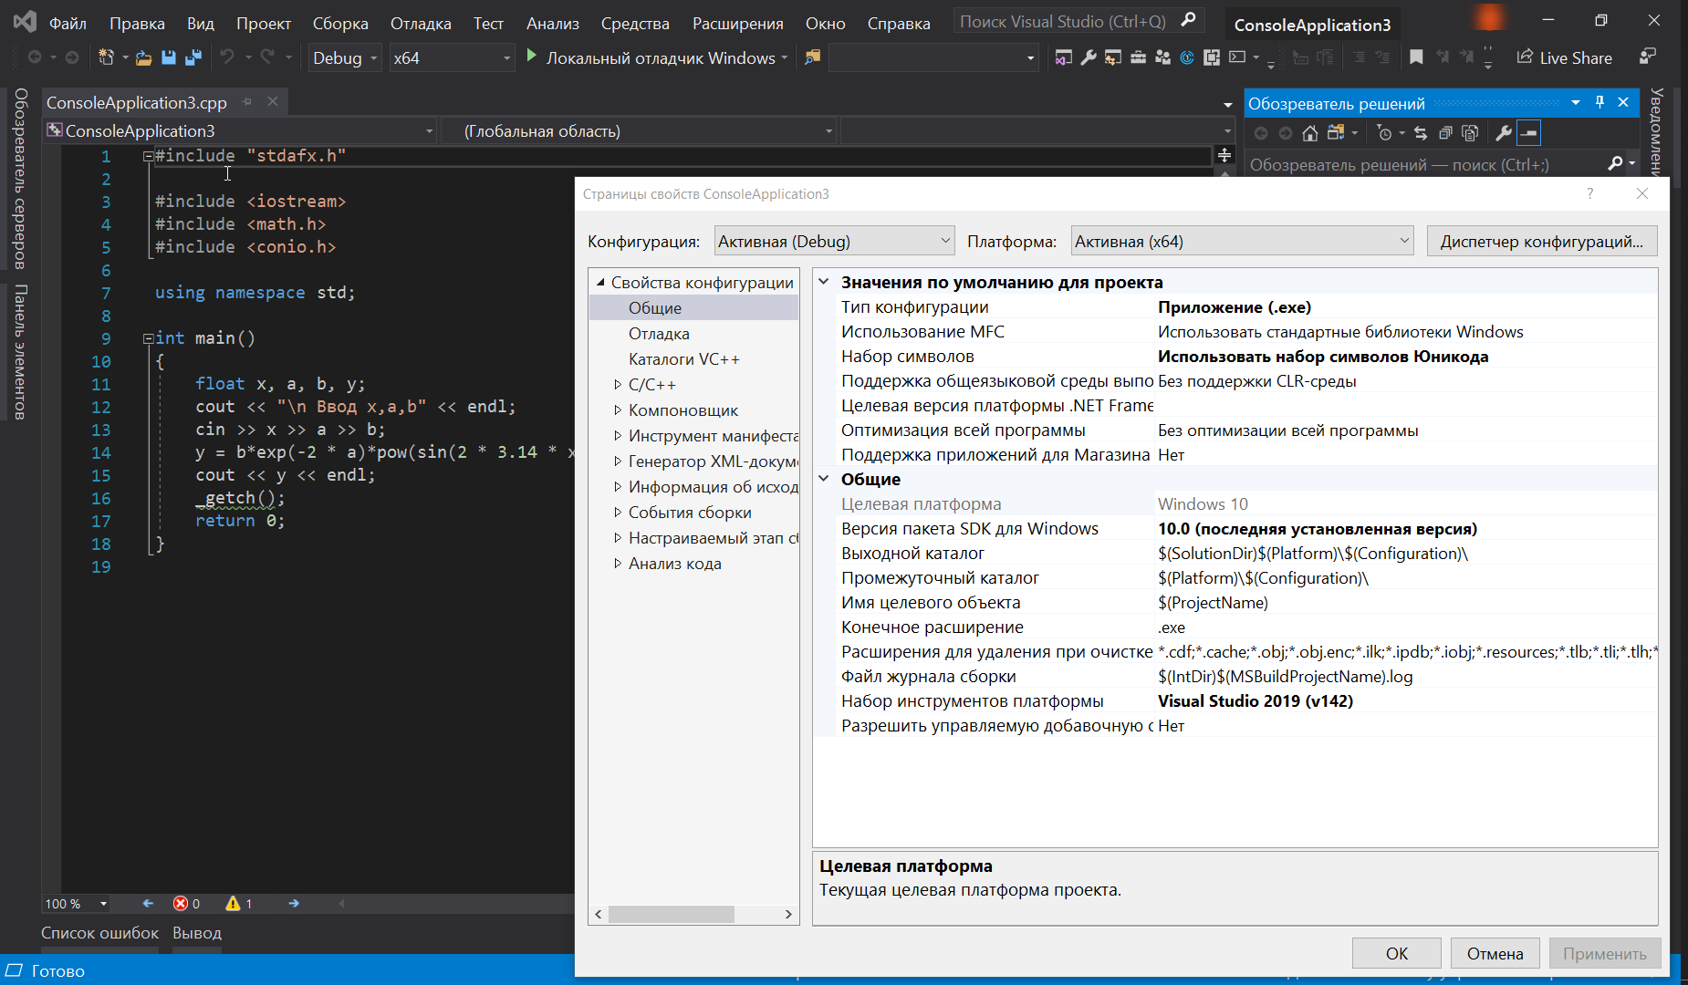
Task: Click the Save All icon
Action: (193, 57)
